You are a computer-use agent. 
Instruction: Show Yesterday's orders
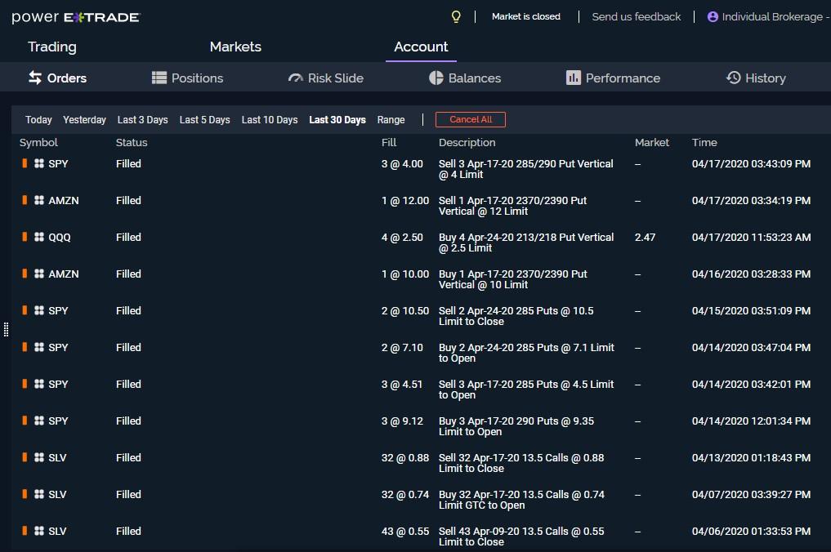coord(84,120)
